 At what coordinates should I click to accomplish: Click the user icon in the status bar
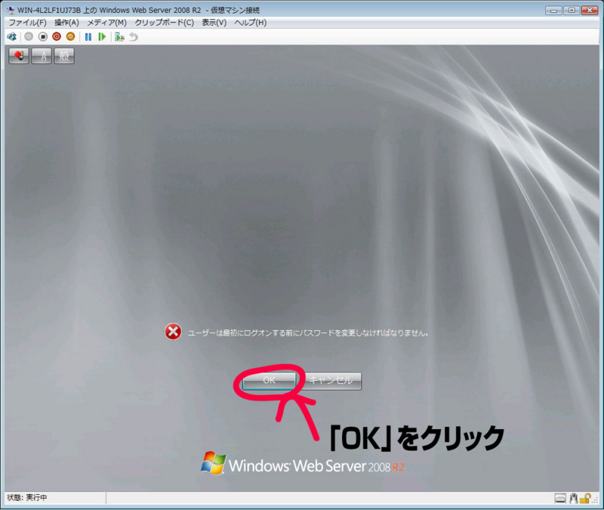point(573,498)
